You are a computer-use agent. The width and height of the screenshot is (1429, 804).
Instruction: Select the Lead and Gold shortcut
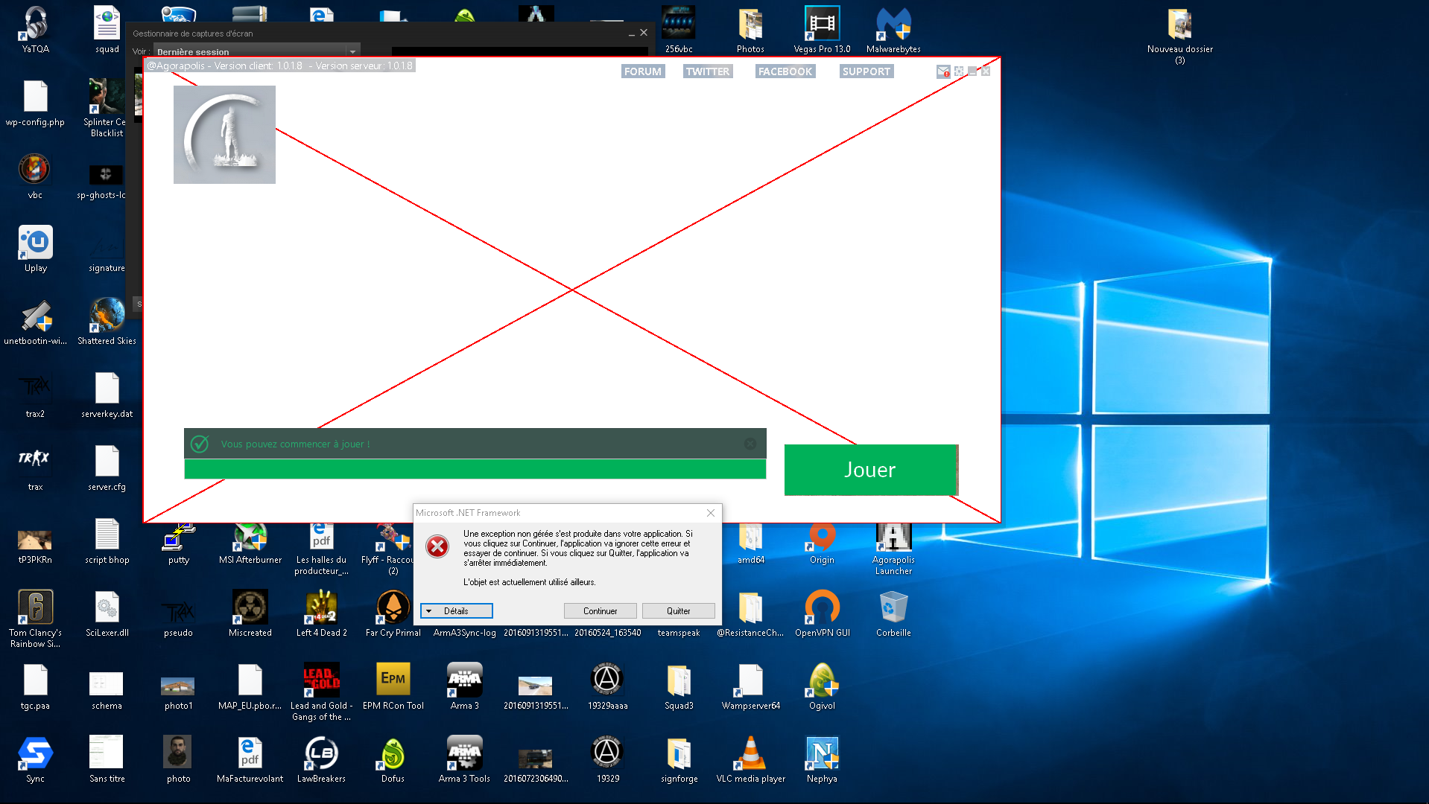tap(321, 692)
